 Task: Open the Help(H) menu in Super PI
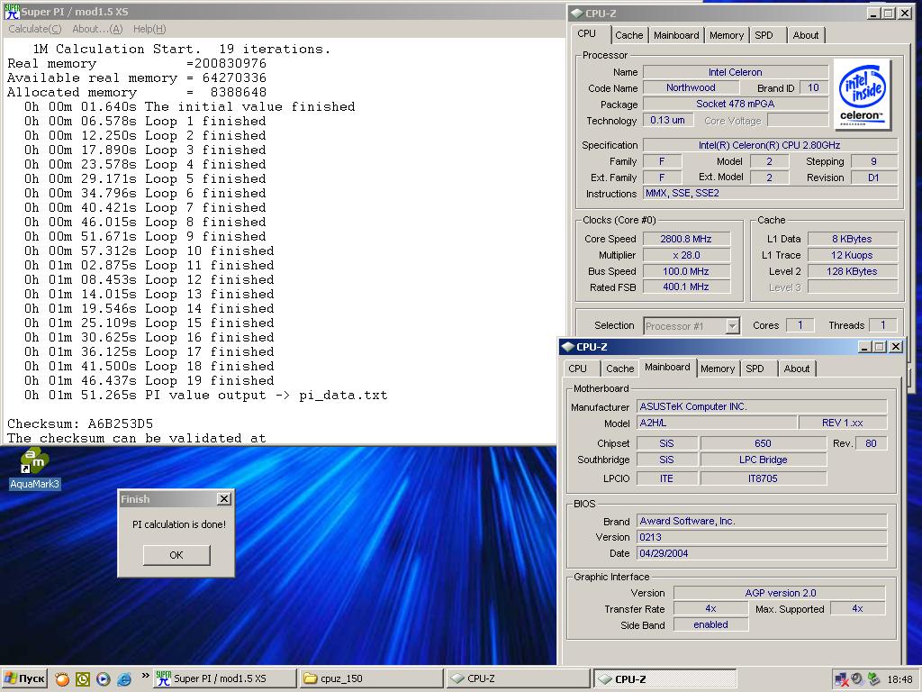point(149,29)
